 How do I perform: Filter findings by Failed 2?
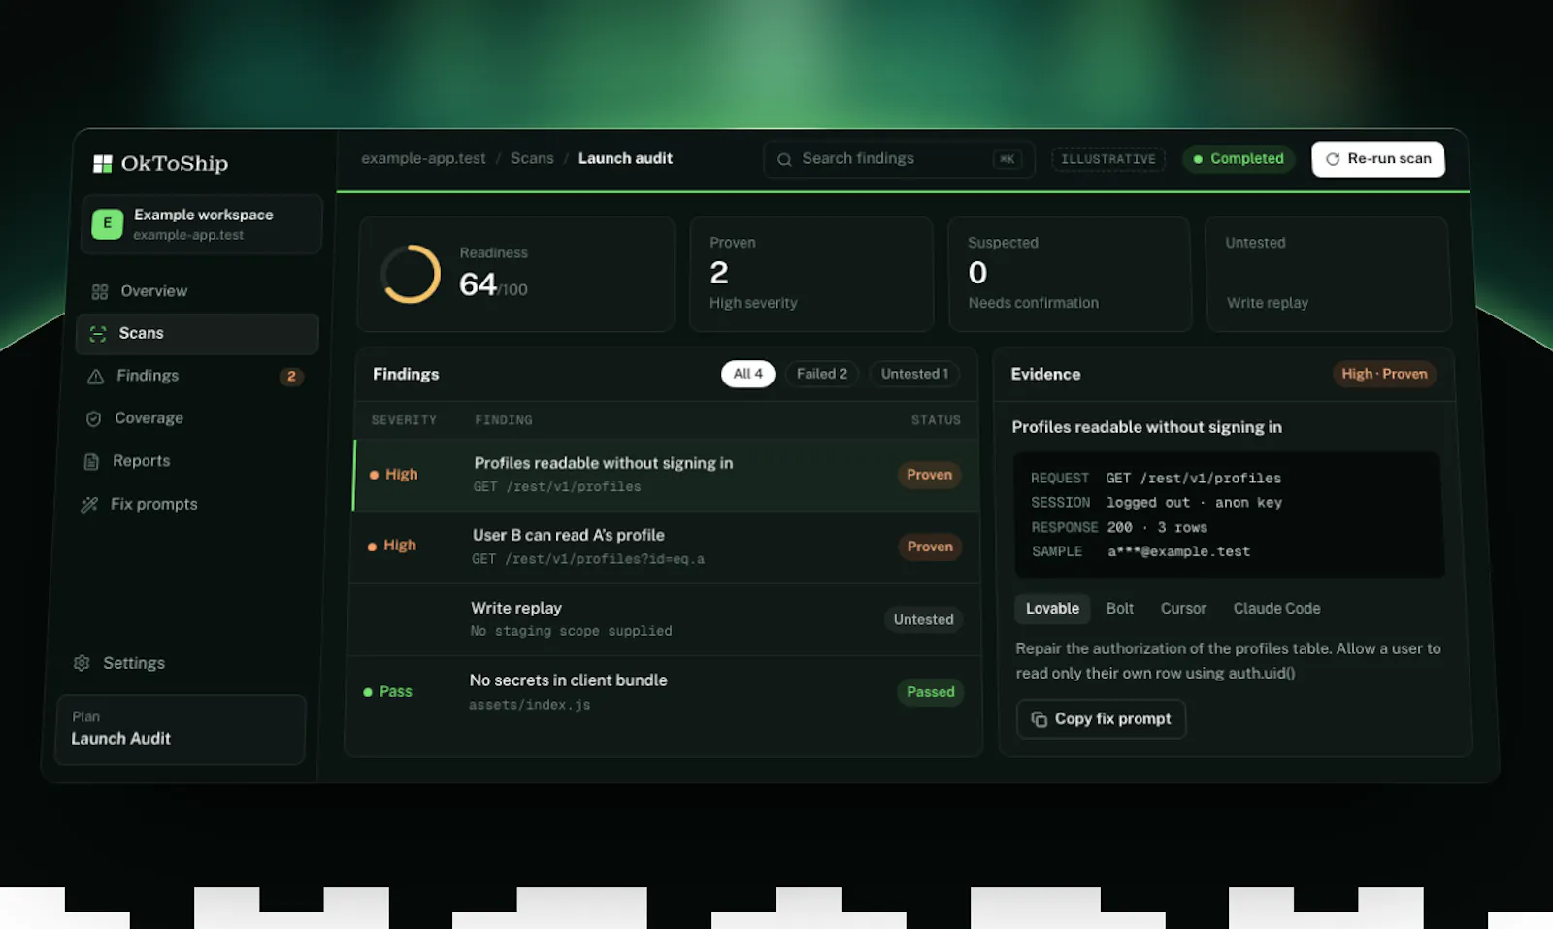pyautogui.click(x=822, y=374)
